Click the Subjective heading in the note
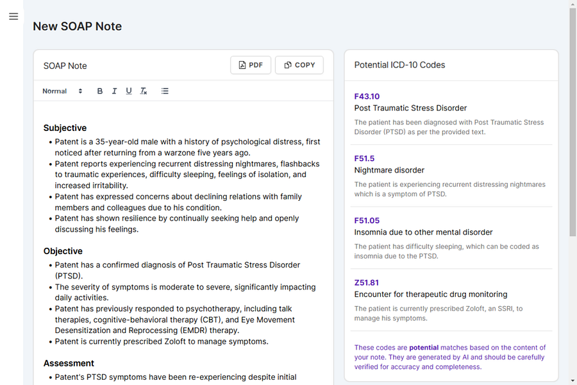Screen dimensions: 577x385 pos(65,128)
